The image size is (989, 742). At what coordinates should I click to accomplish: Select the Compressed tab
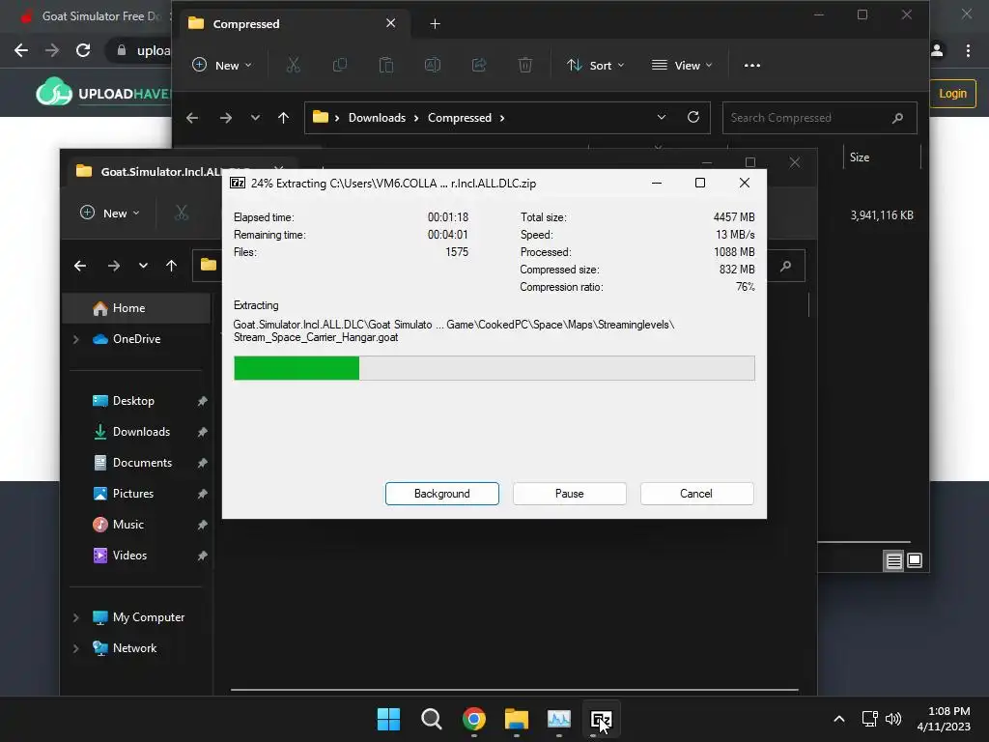pos(294,24)
